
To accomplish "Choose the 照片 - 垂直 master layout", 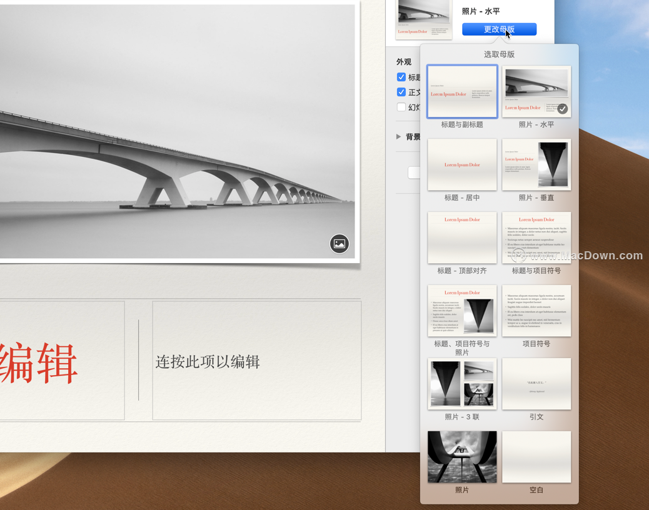I will [536, 164].
